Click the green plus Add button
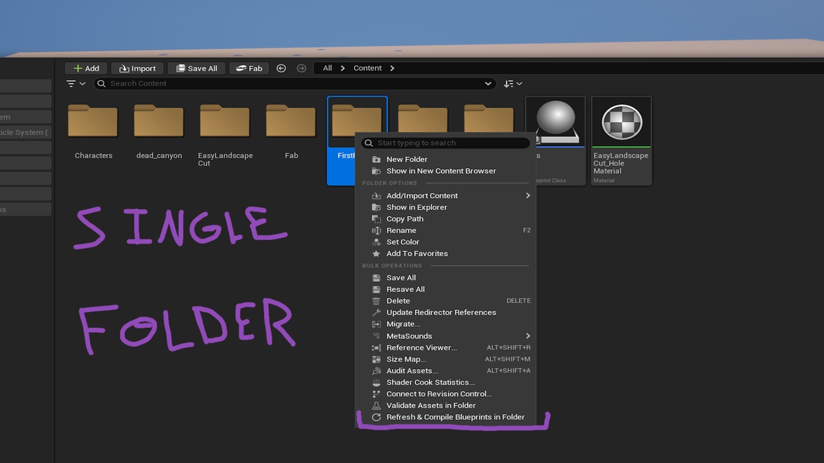 [x=86, y=68]
